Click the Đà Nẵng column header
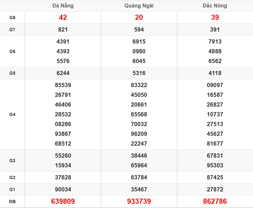Viewport: 253px width, 208px height. [63, 6]
